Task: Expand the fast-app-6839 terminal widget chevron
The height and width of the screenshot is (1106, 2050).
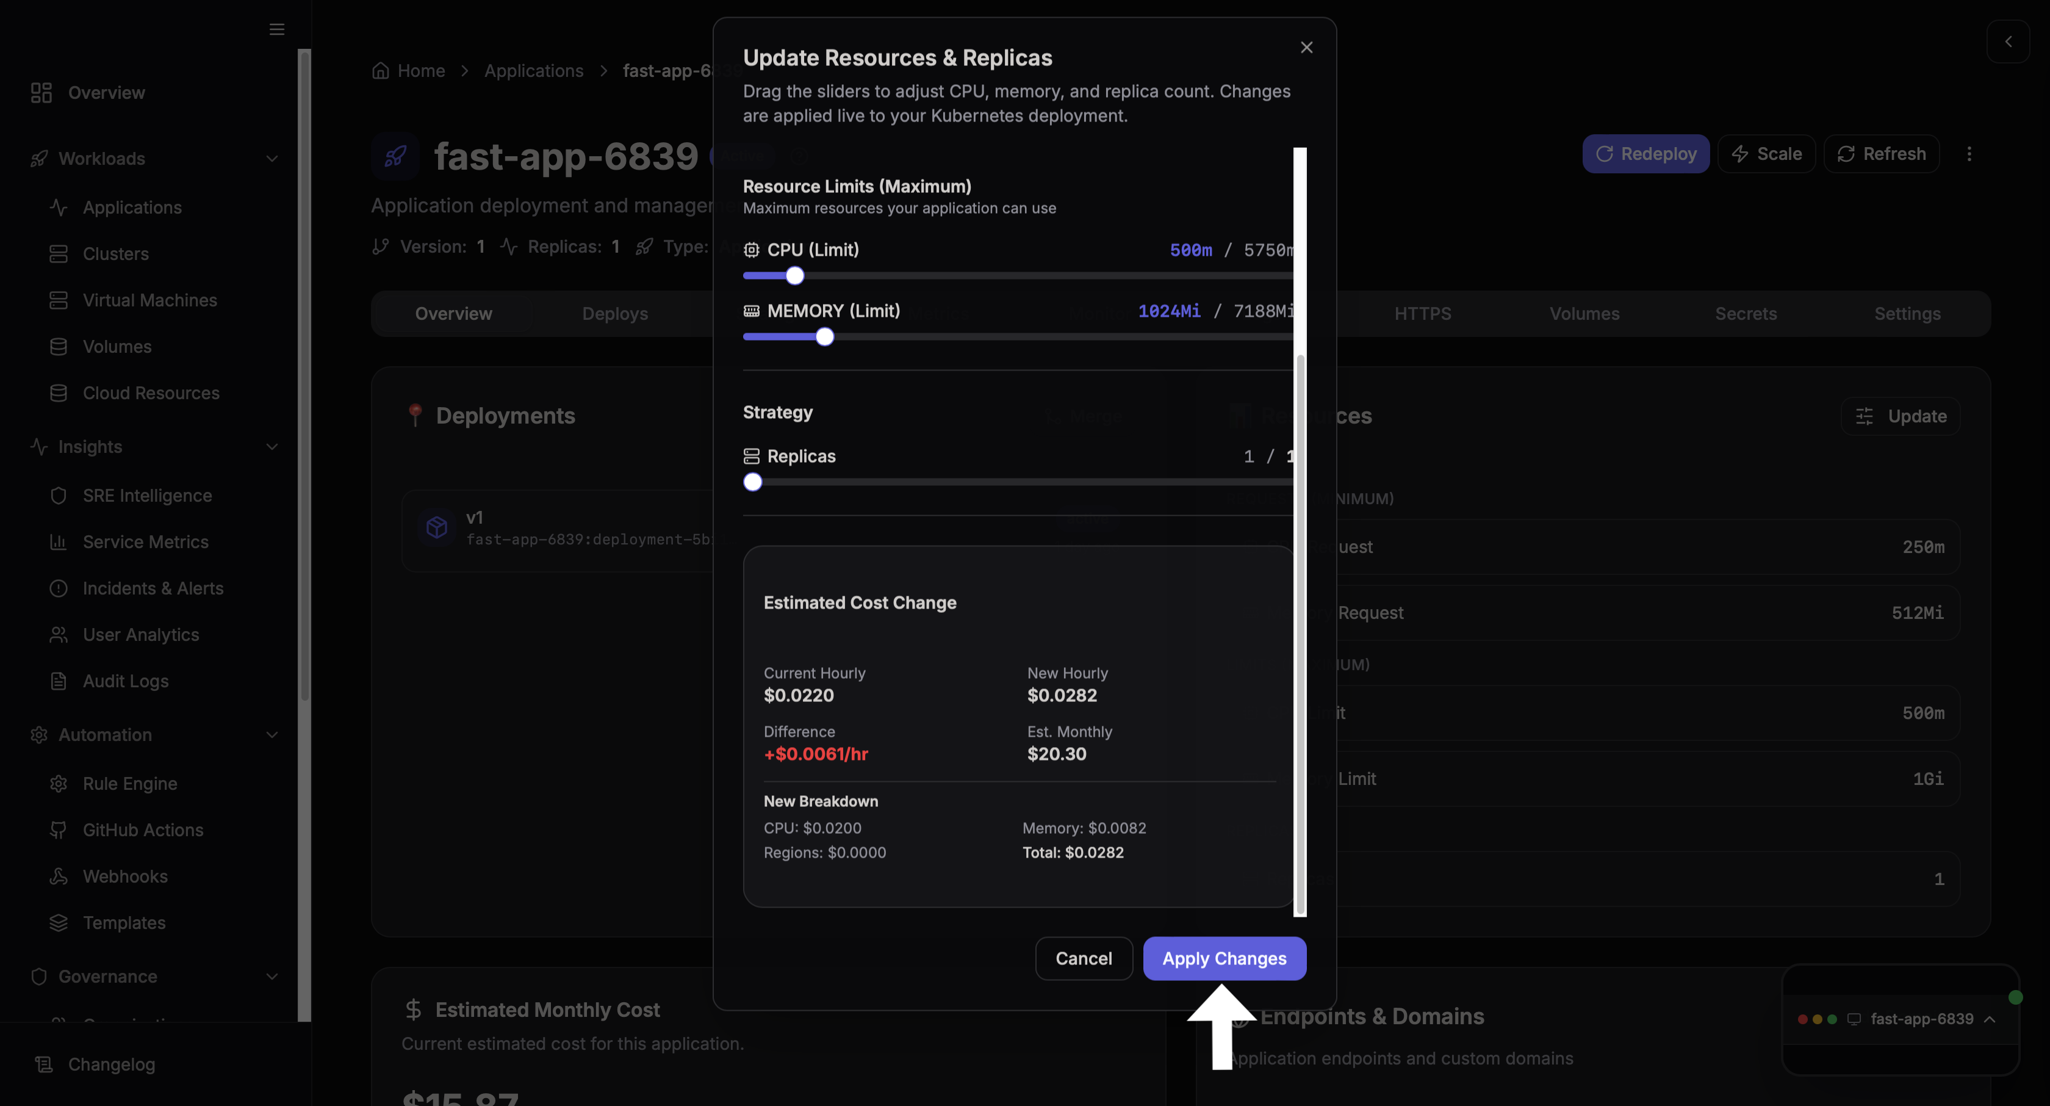Action: click(1990, 1019)
